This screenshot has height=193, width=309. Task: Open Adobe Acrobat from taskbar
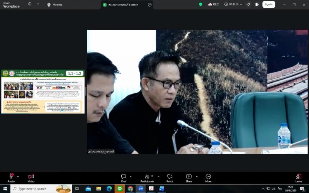tap(151, 189)
